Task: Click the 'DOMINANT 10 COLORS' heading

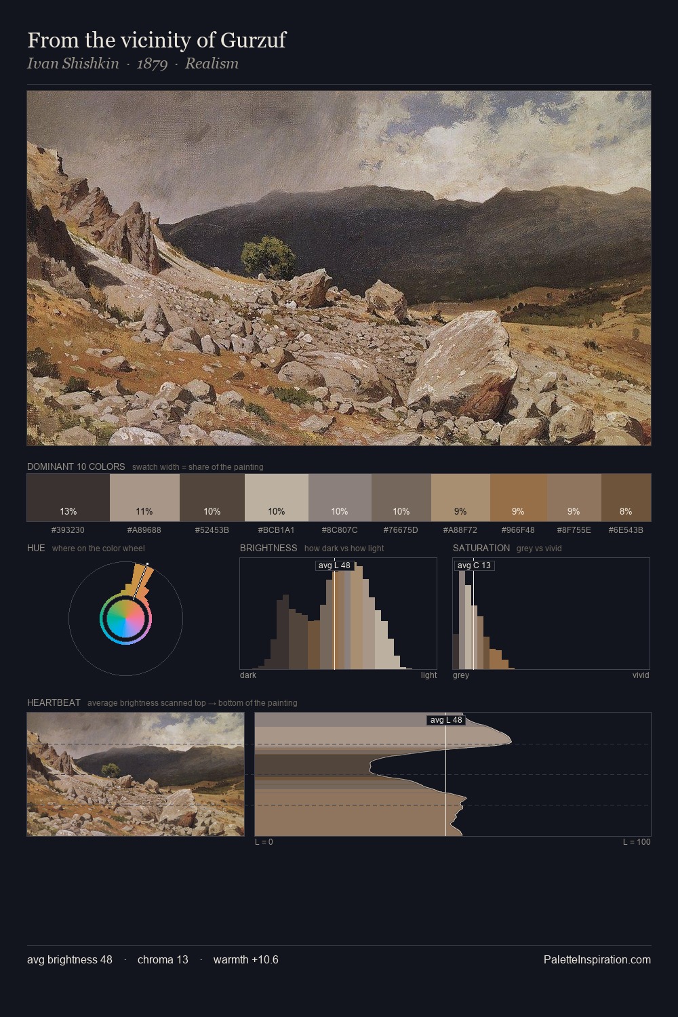Action: (76, 467)
